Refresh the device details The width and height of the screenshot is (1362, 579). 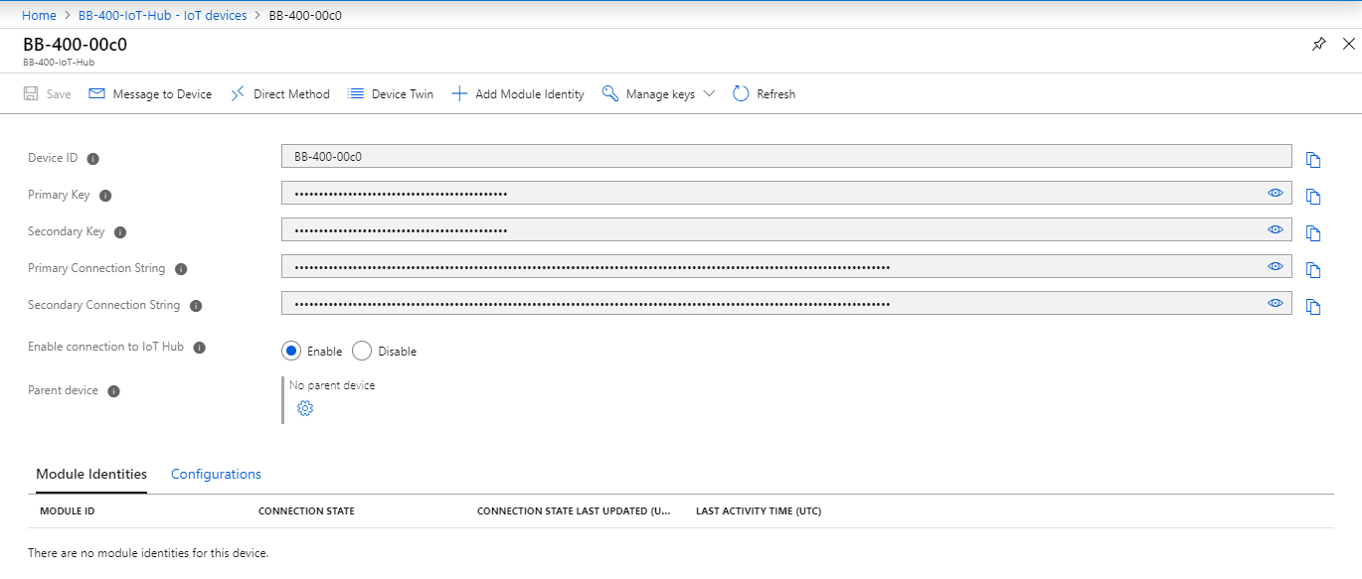point(764,93)
